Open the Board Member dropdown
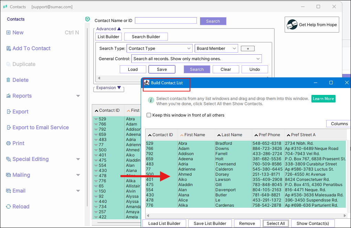The height and width of the screenshot is (228, 351). tap(216, 48)
